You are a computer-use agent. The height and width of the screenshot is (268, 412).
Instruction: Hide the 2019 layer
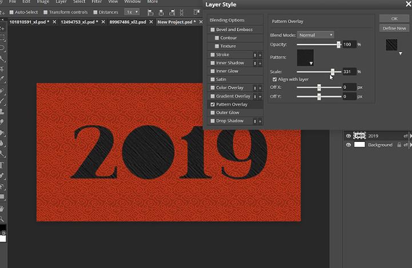click(x=348, y=136)
